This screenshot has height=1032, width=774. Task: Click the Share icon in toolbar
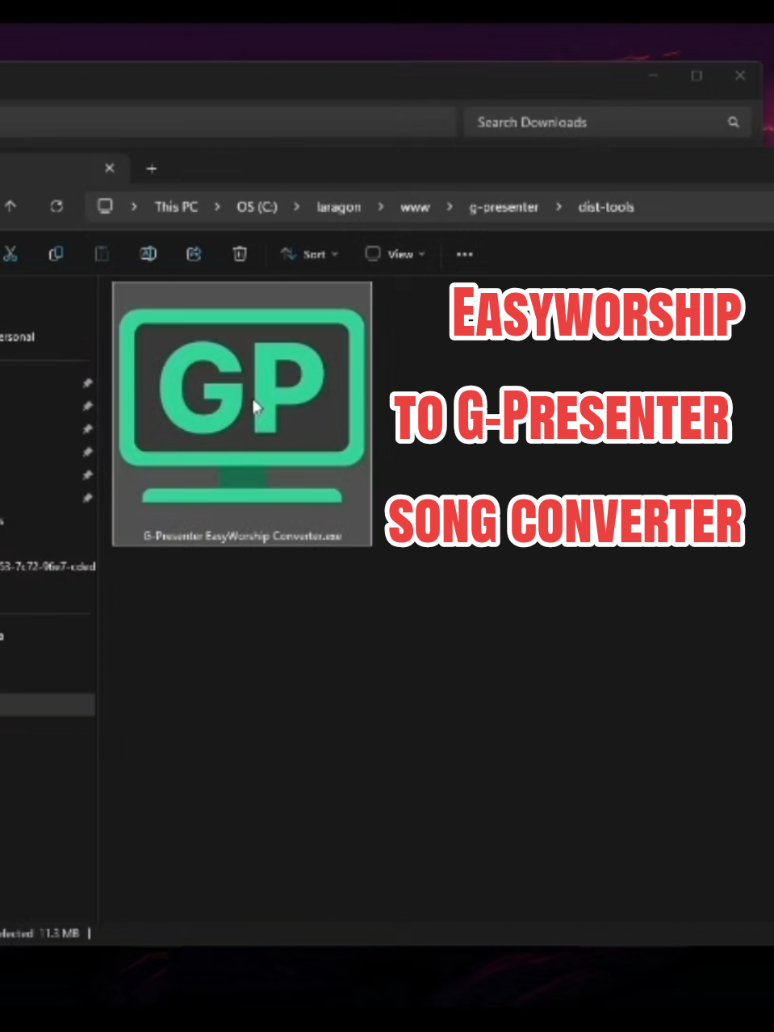pyautogui.click(x=194, y=254)
